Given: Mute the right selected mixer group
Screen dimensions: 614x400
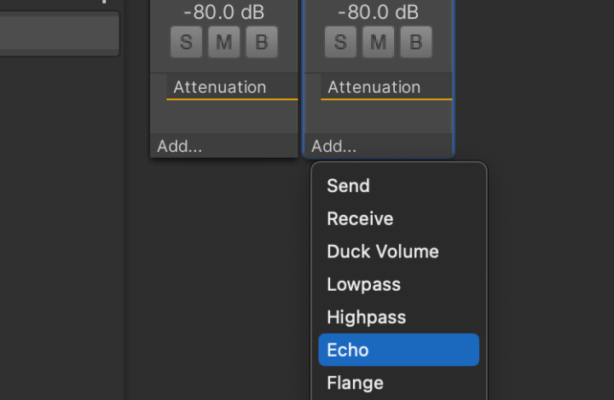Looking at the screenshot, I should [379, 42].
